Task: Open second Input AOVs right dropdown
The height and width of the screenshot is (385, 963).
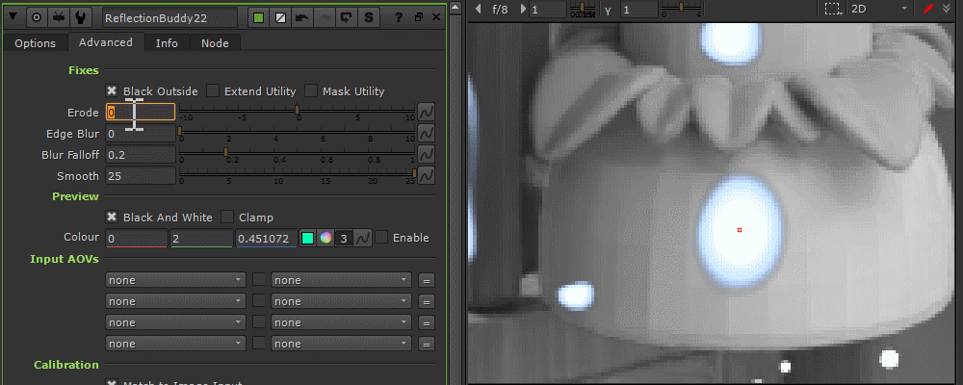Action: 341,301
